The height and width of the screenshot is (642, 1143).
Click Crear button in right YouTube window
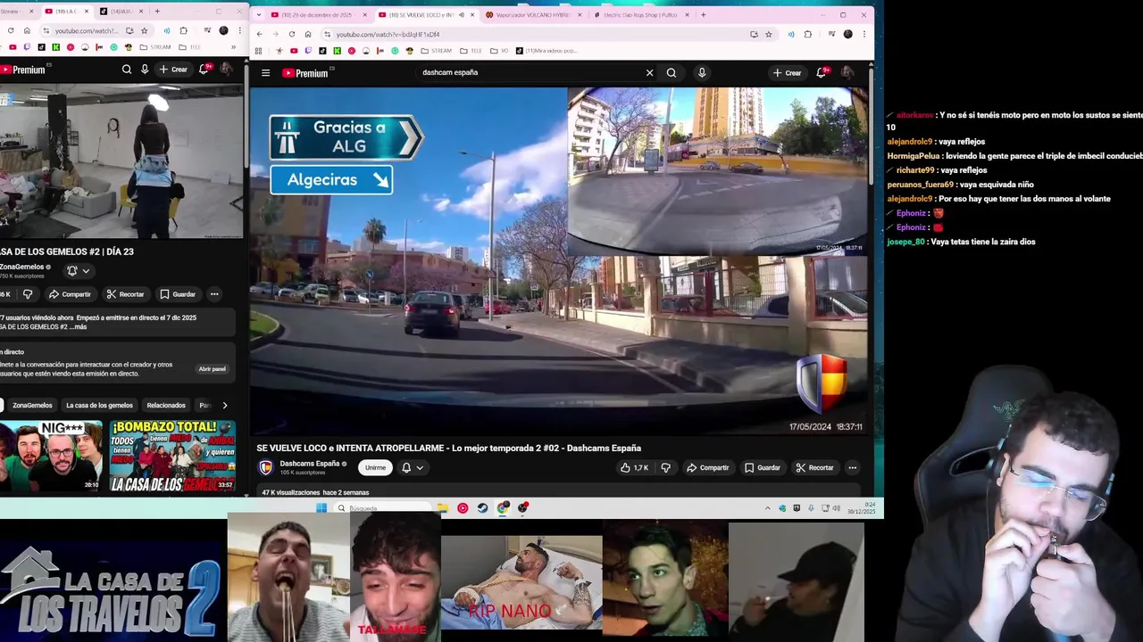pyautogui.click(x=787, y=73)
